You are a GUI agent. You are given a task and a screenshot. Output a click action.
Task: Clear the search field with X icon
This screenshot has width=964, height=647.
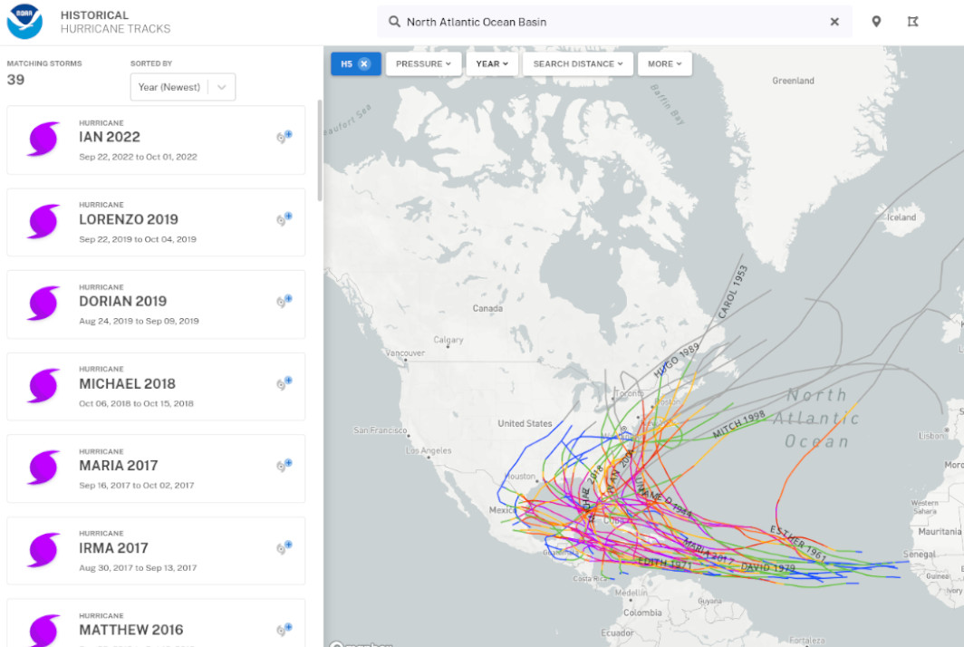click(834, 22)
